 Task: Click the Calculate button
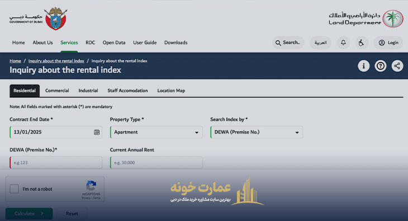[29, 214]
